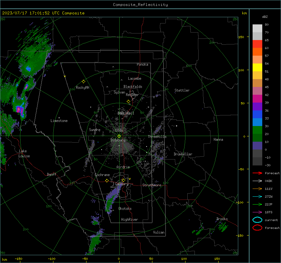Click yellow diamond marker below Cochrane

coord(107,180)
